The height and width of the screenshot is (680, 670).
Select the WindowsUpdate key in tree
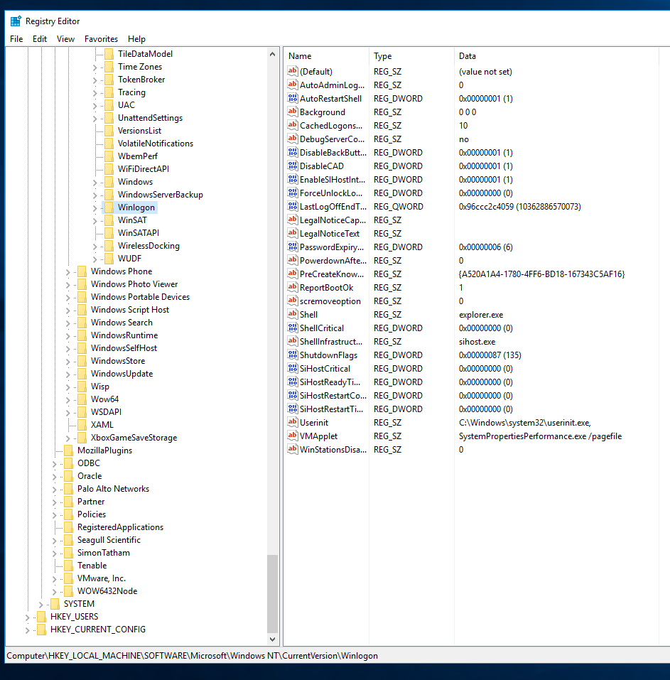tap(121, 374)
